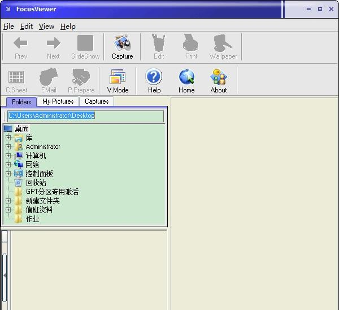Maximize the FocusViewer window

click(x=320, y=9)
